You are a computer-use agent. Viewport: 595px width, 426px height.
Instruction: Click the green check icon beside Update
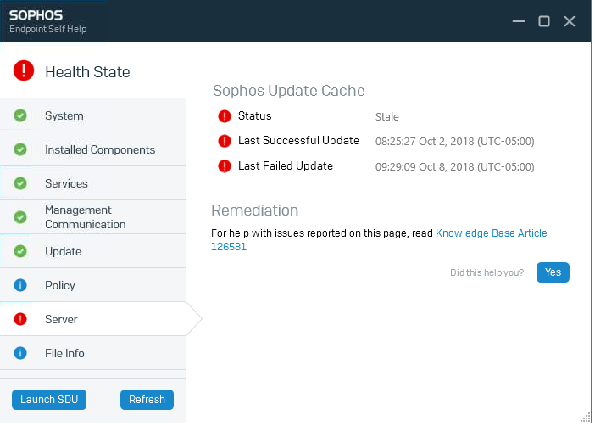(20, 251)
